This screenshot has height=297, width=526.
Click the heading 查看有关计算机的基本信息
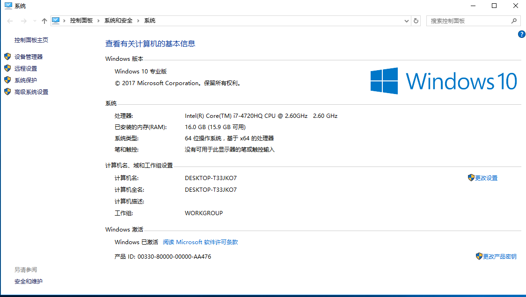150,43
